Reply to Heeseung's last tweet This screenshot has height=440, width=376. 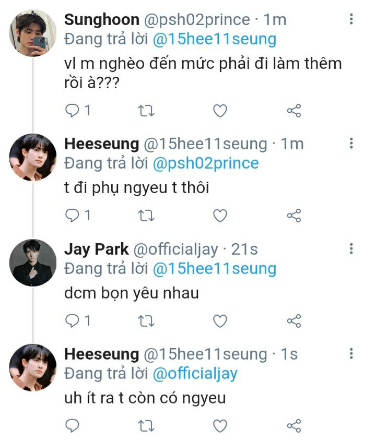(x=72, y=425)
